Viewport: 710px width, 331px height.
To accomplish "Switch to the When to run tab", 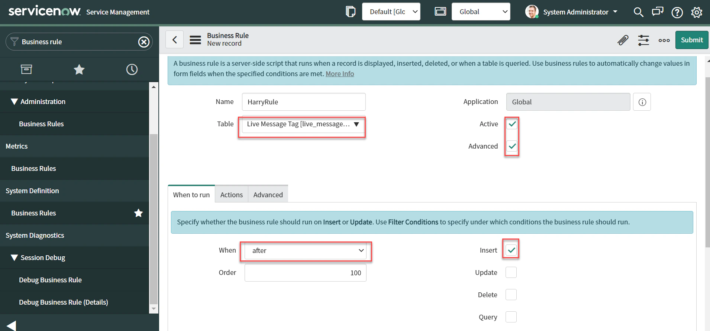I will (191, 195).
